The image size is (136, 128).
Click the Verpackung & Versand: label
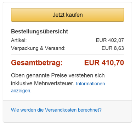tap(38, 48)
